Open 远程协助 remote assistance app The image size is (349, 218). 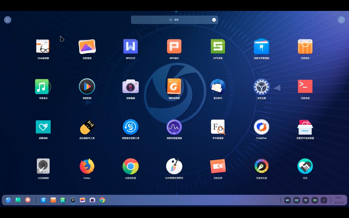tap(43, 127)
